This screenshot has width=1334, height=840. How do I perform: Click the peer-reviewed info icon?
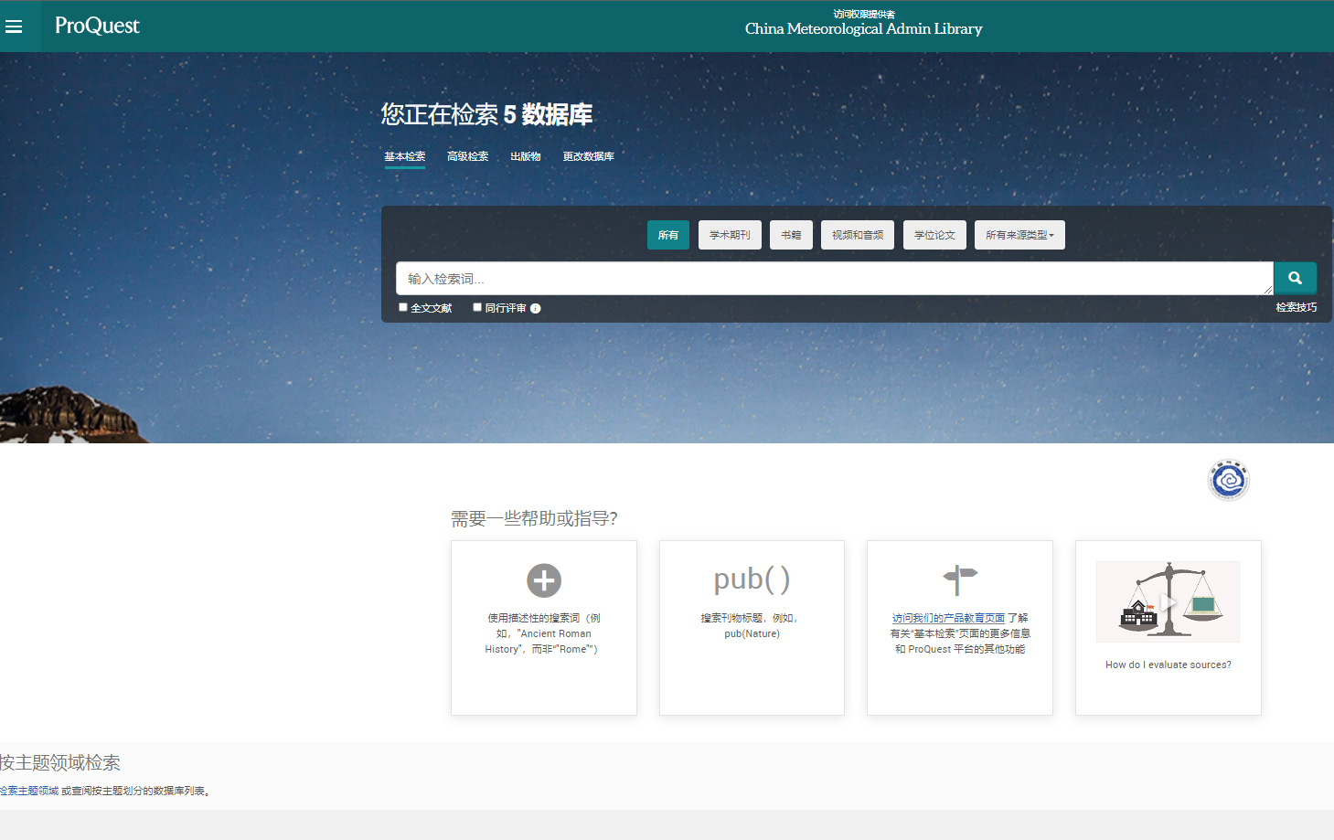tap(536, 309)
